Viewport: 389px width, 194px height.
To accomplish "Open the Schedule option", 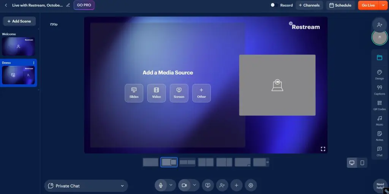I will click(340, 5).
